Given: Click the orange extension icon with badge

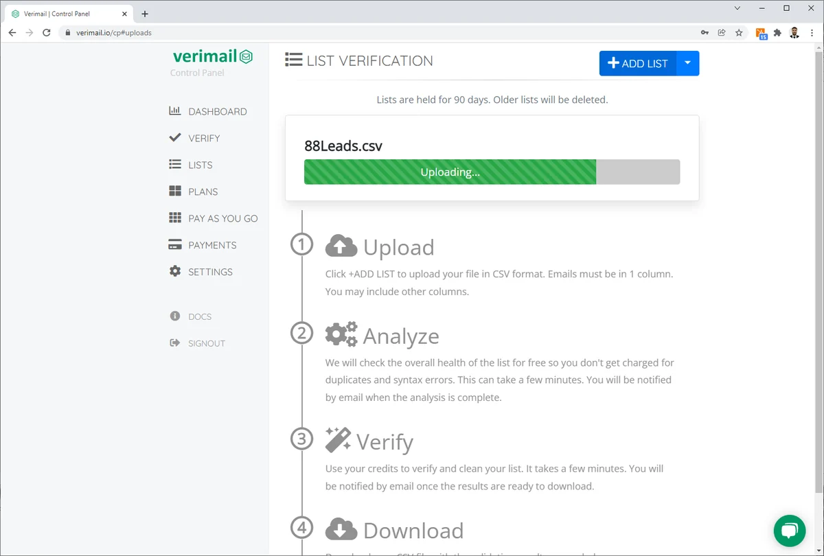Looking at the screenshot, I should point(762,33).
